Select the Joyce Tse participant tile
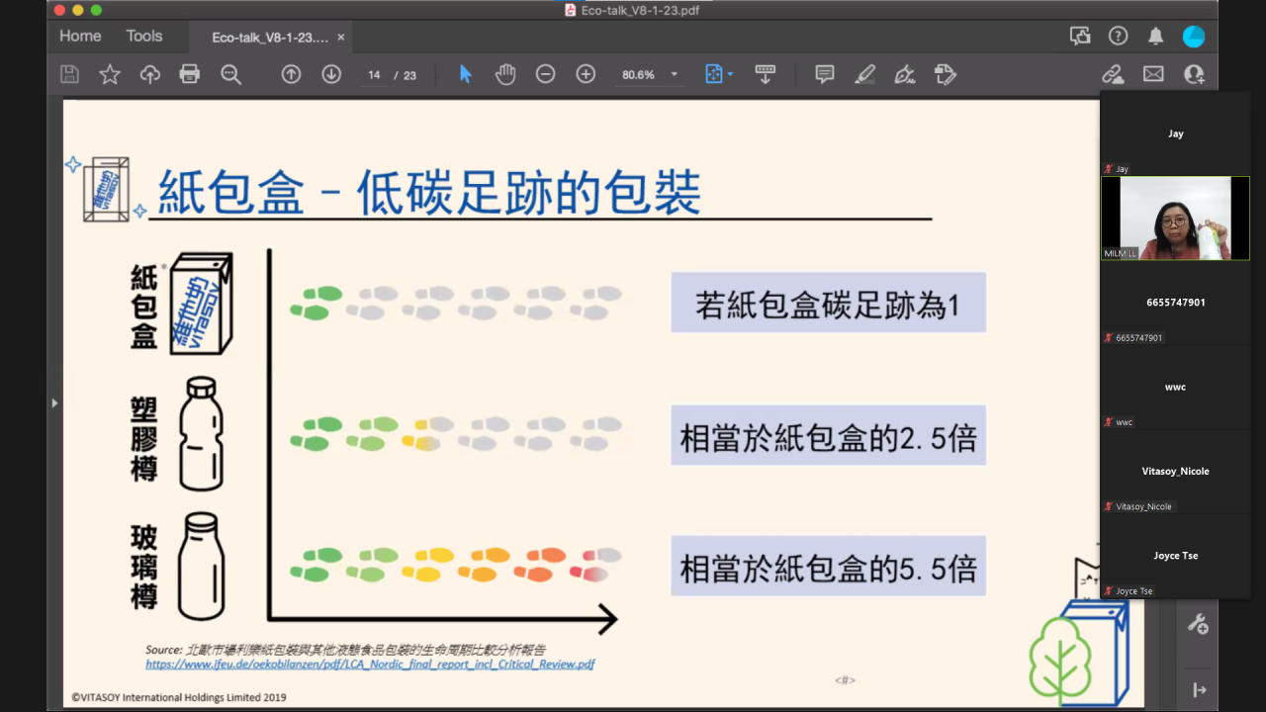The width and height of the screenshot is (1266, 712). (1175, 556)
